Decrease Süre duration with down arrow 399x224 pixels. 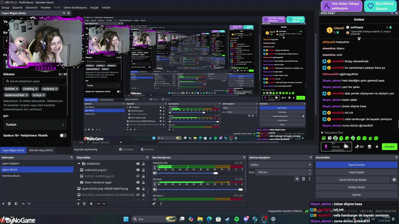[310, 174]
